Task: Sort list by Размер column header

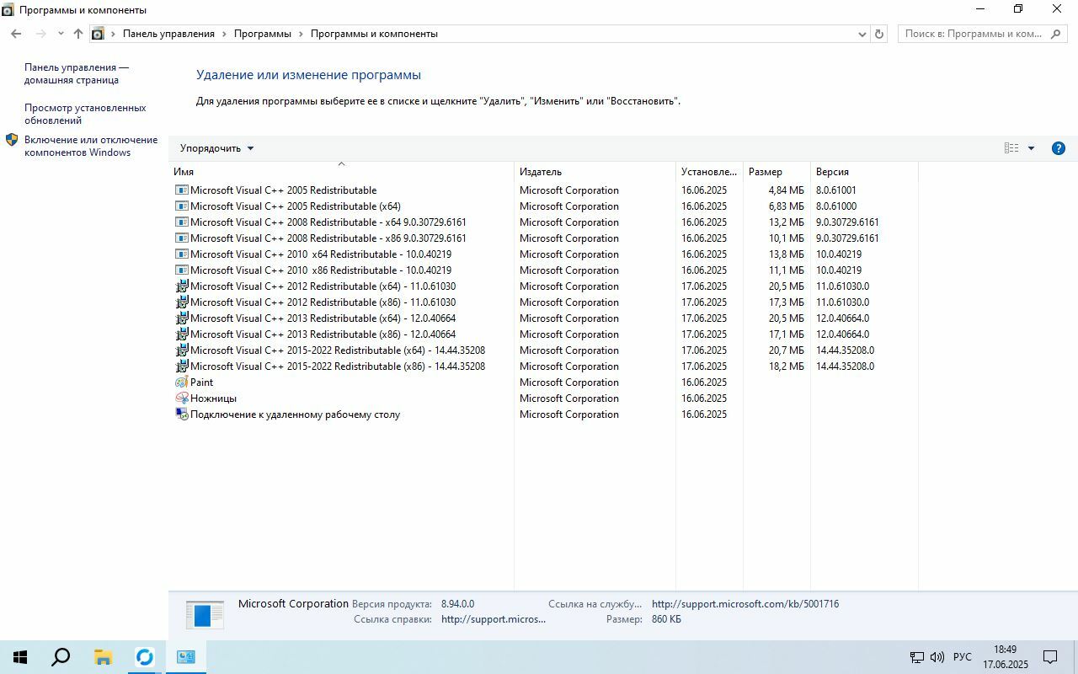Action: (765, 172)
